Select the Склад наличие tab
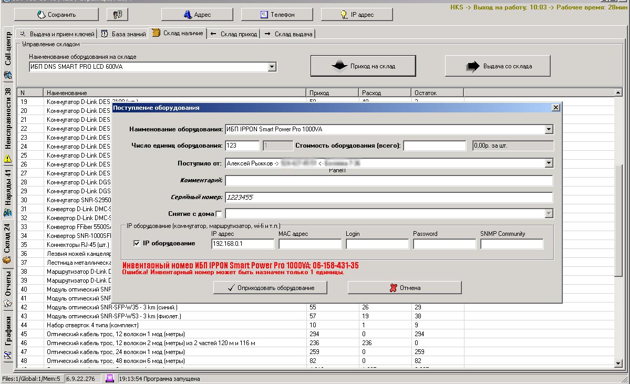630x384 pixels. click(x=178, y=33)
